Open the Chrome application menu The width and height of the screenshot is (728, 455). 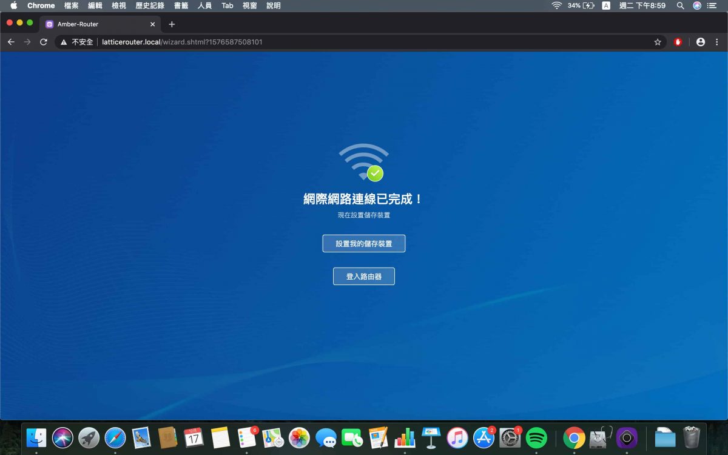point(41,5)
